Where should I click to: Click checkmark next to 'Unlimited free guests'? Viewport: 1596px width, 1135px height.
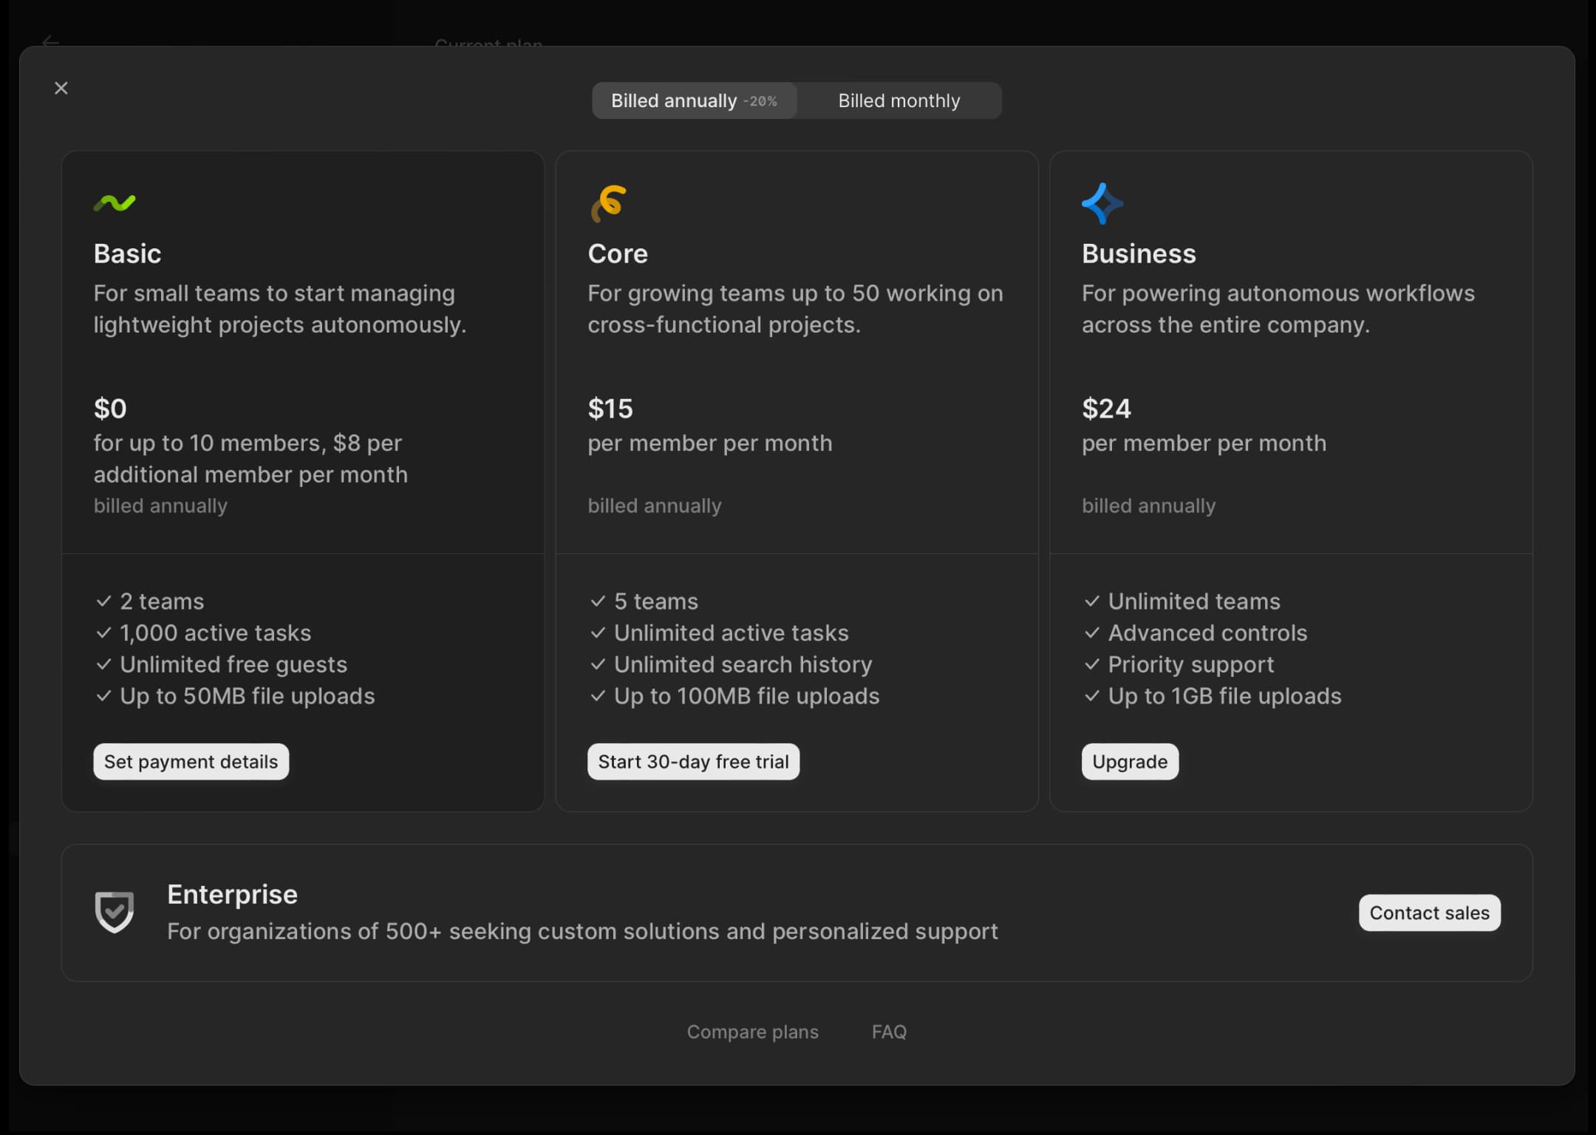click(103, 664)
